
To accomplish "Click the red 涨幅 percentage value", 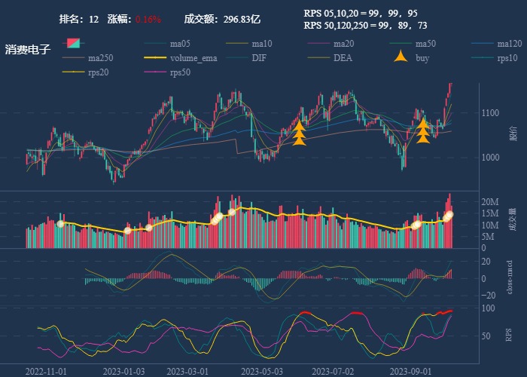I will click(148, 19).
